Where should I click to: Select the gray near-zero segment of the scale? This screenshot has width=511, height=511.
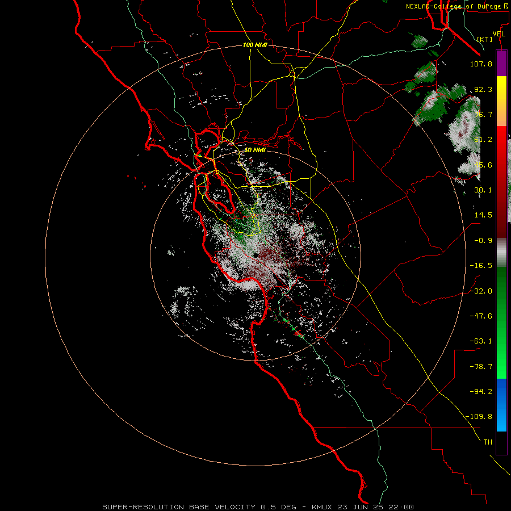pos(501,253)
